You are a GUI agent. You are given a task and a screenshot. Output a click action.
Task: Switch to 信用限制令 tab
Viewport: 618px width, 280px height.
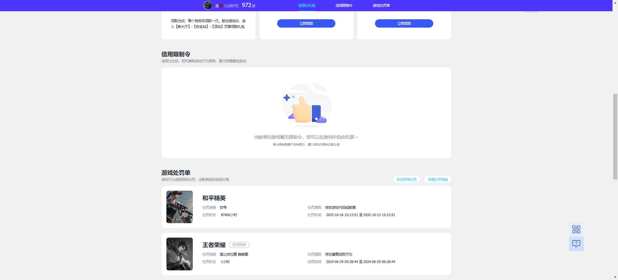click(x=344, y=5)
